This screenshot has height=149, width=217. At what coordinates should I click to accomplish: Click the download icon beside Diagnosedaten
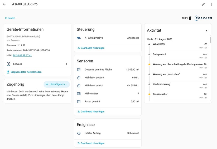coord(8,72)
